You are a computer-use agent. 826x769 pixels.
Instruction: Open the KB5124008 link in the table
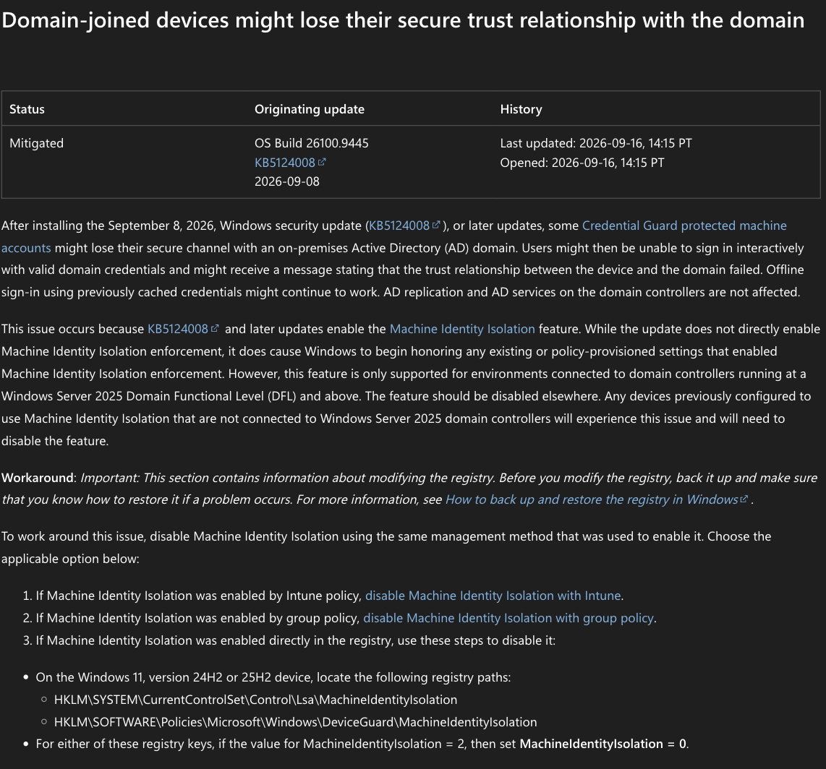click(284, 163)
